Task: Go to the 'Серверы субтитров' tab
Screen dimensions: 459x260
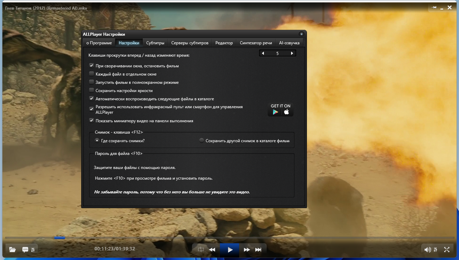Action: point(190,43)
